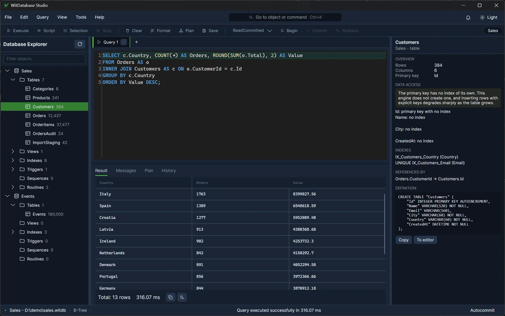Open Go to object or command box

click(285, 17)
